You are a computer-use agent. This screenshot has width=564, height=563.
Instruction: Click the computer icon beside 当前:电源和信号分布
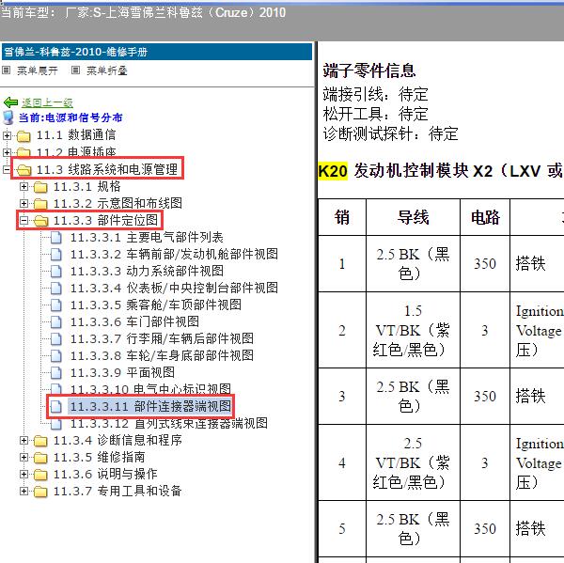8,117
